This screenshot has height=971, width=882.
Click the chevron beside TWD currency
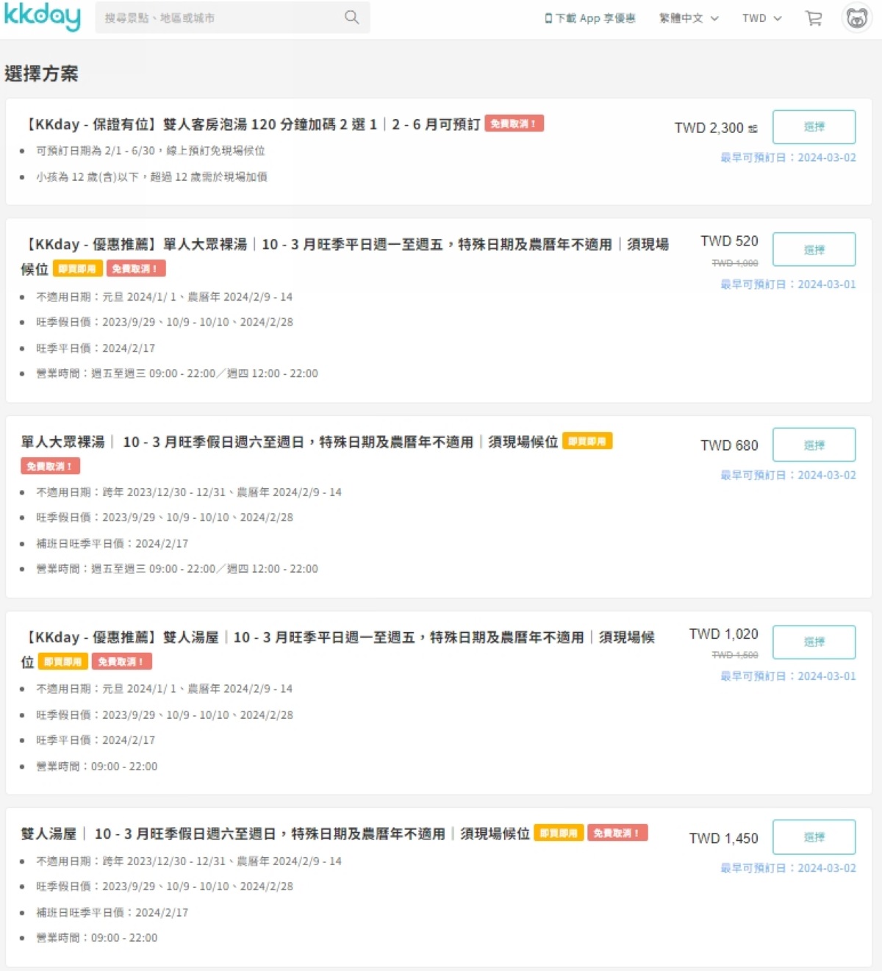pyautogui.click(x=778, y=18)
